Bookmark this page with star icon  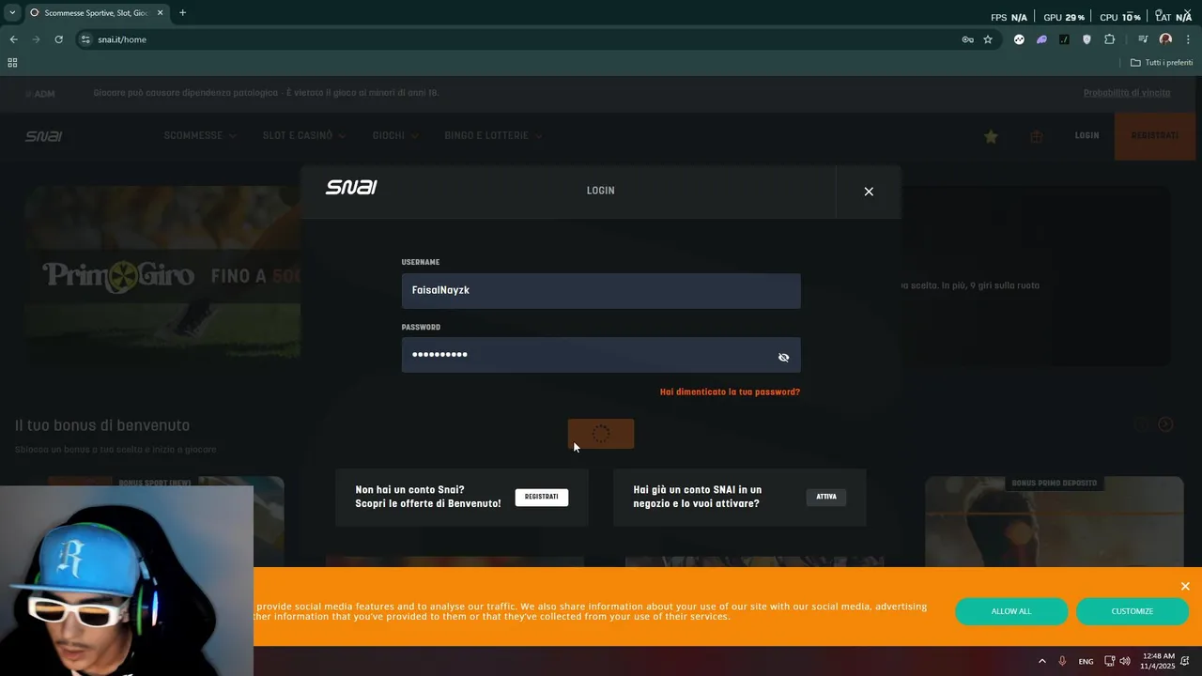point(988,39)
